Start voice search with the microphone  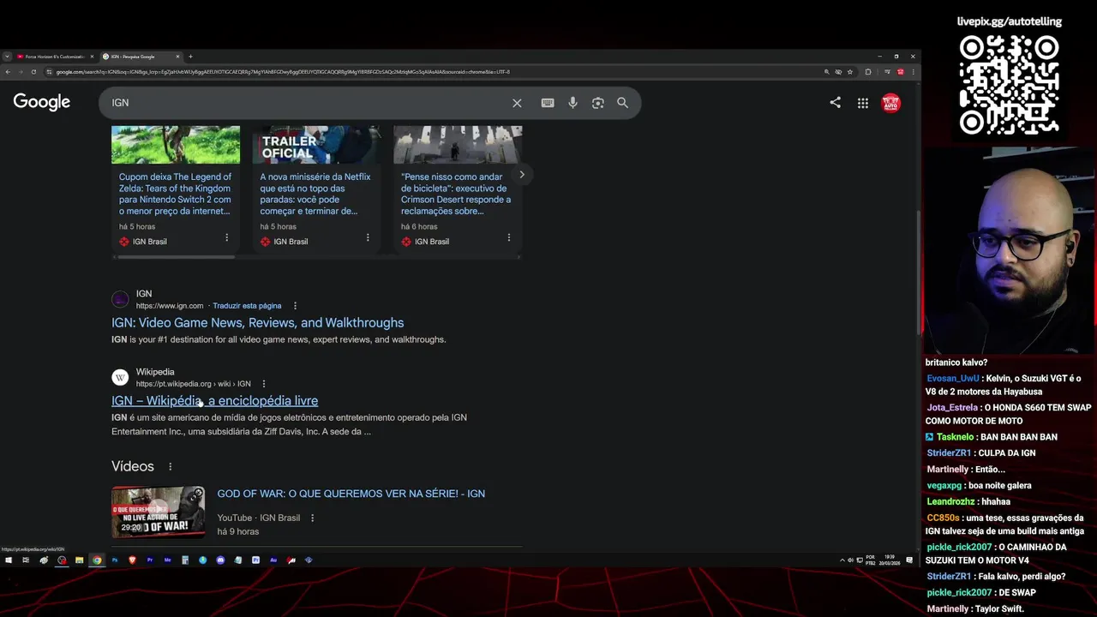572,103
